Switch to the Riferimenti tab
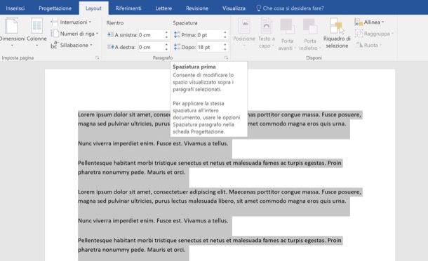The width and height of the screenshot is (428, 261). pyautogui.click(x=128, y=8)
